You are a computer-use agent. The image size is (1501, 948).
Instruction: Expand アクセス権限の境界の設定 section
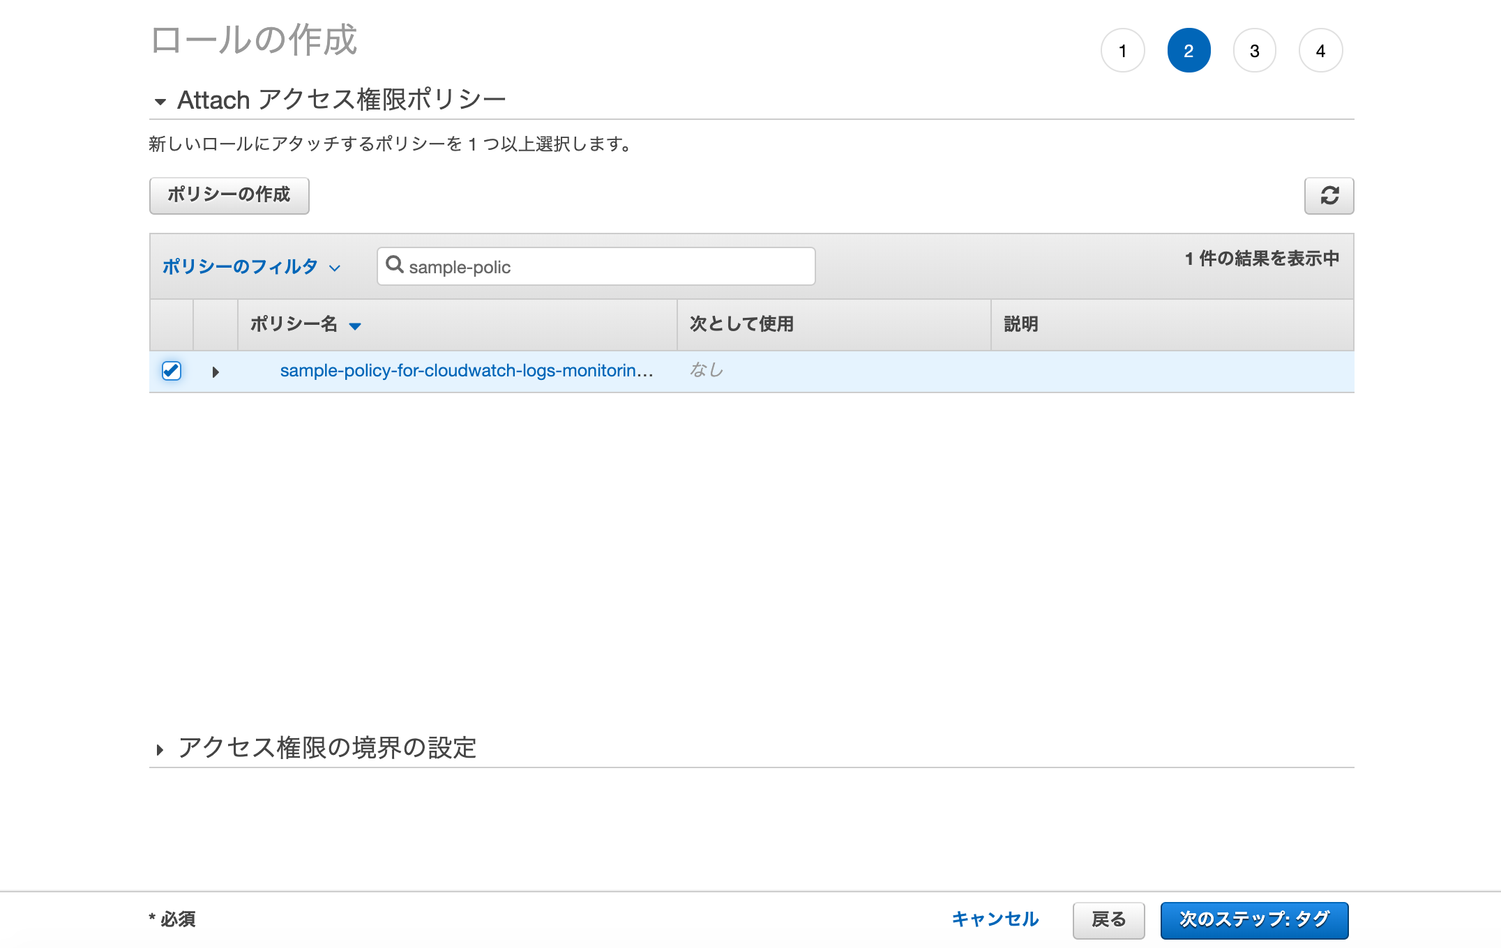[x=160, y=750]
